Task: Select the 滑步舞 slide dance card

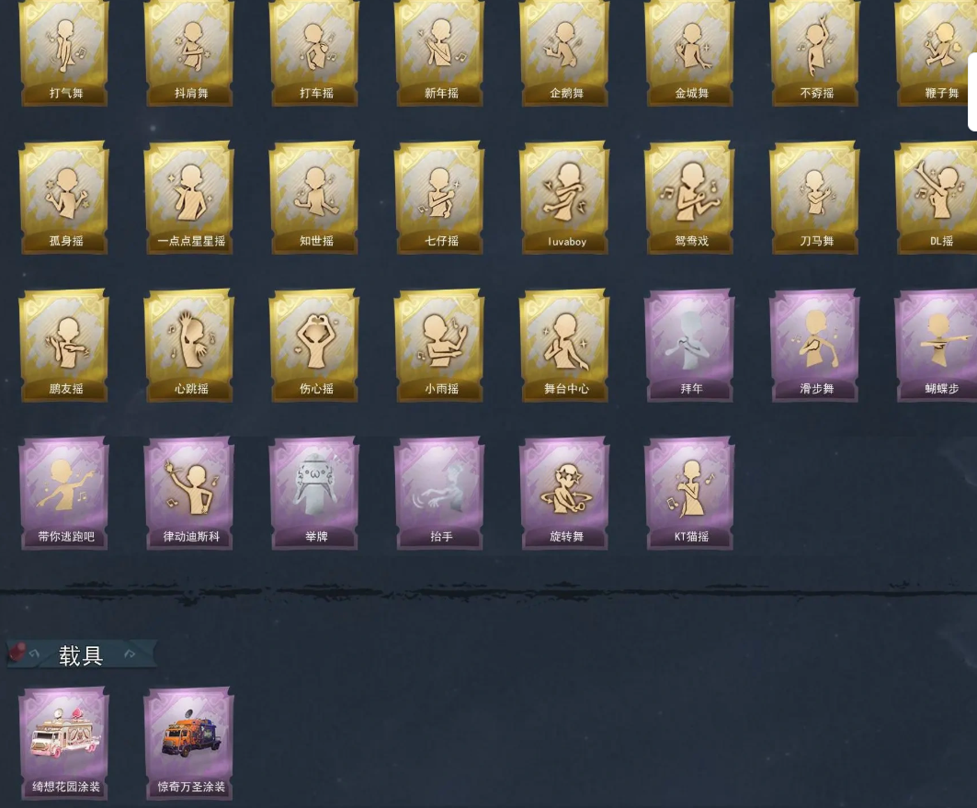Action: tap(815, 345)
